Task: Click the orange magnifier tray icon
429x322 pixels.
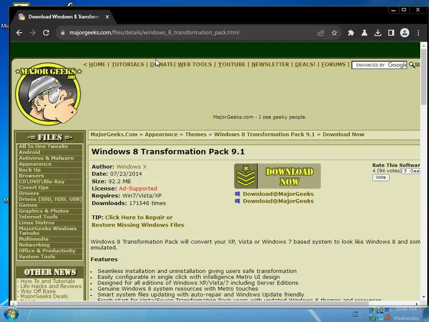Action: click(388, 318)
